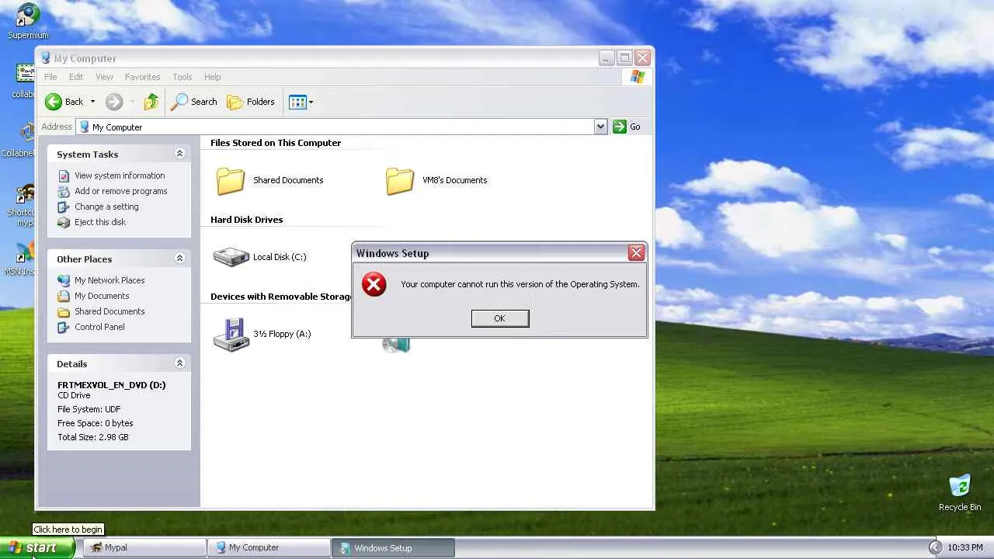Image resolution: width=994 pixels, height=559 pixels.
Task: Switch to My Computer taskbar button
Action: click(269, 547)
